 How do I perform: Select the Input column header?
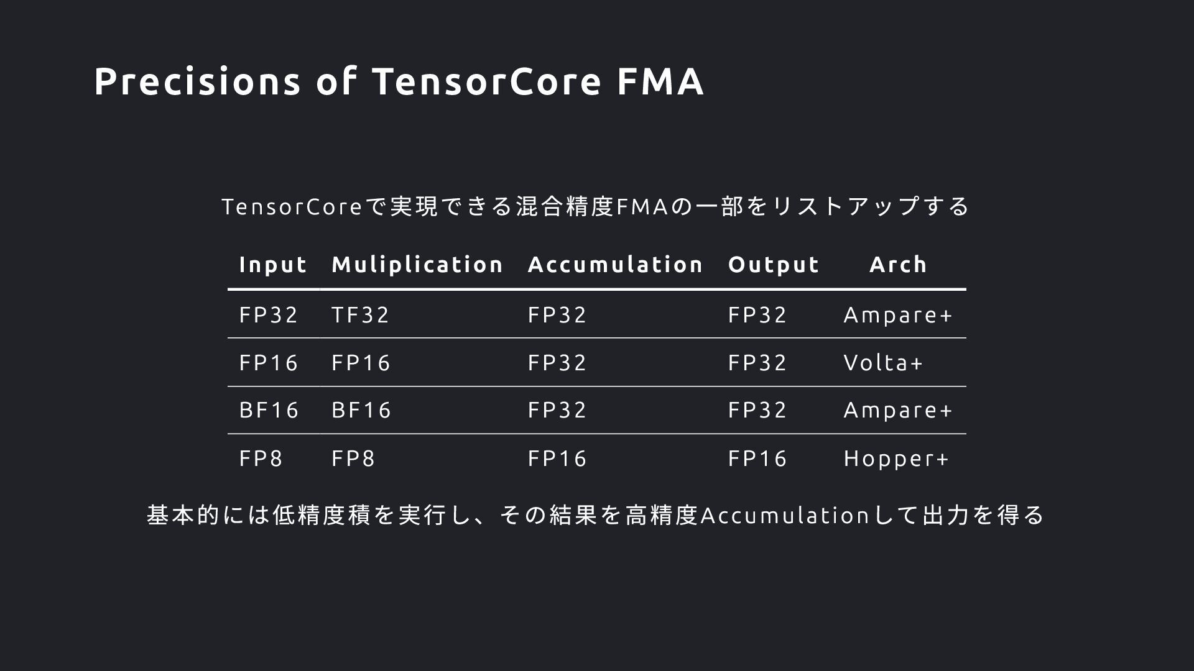pos(273,265)
